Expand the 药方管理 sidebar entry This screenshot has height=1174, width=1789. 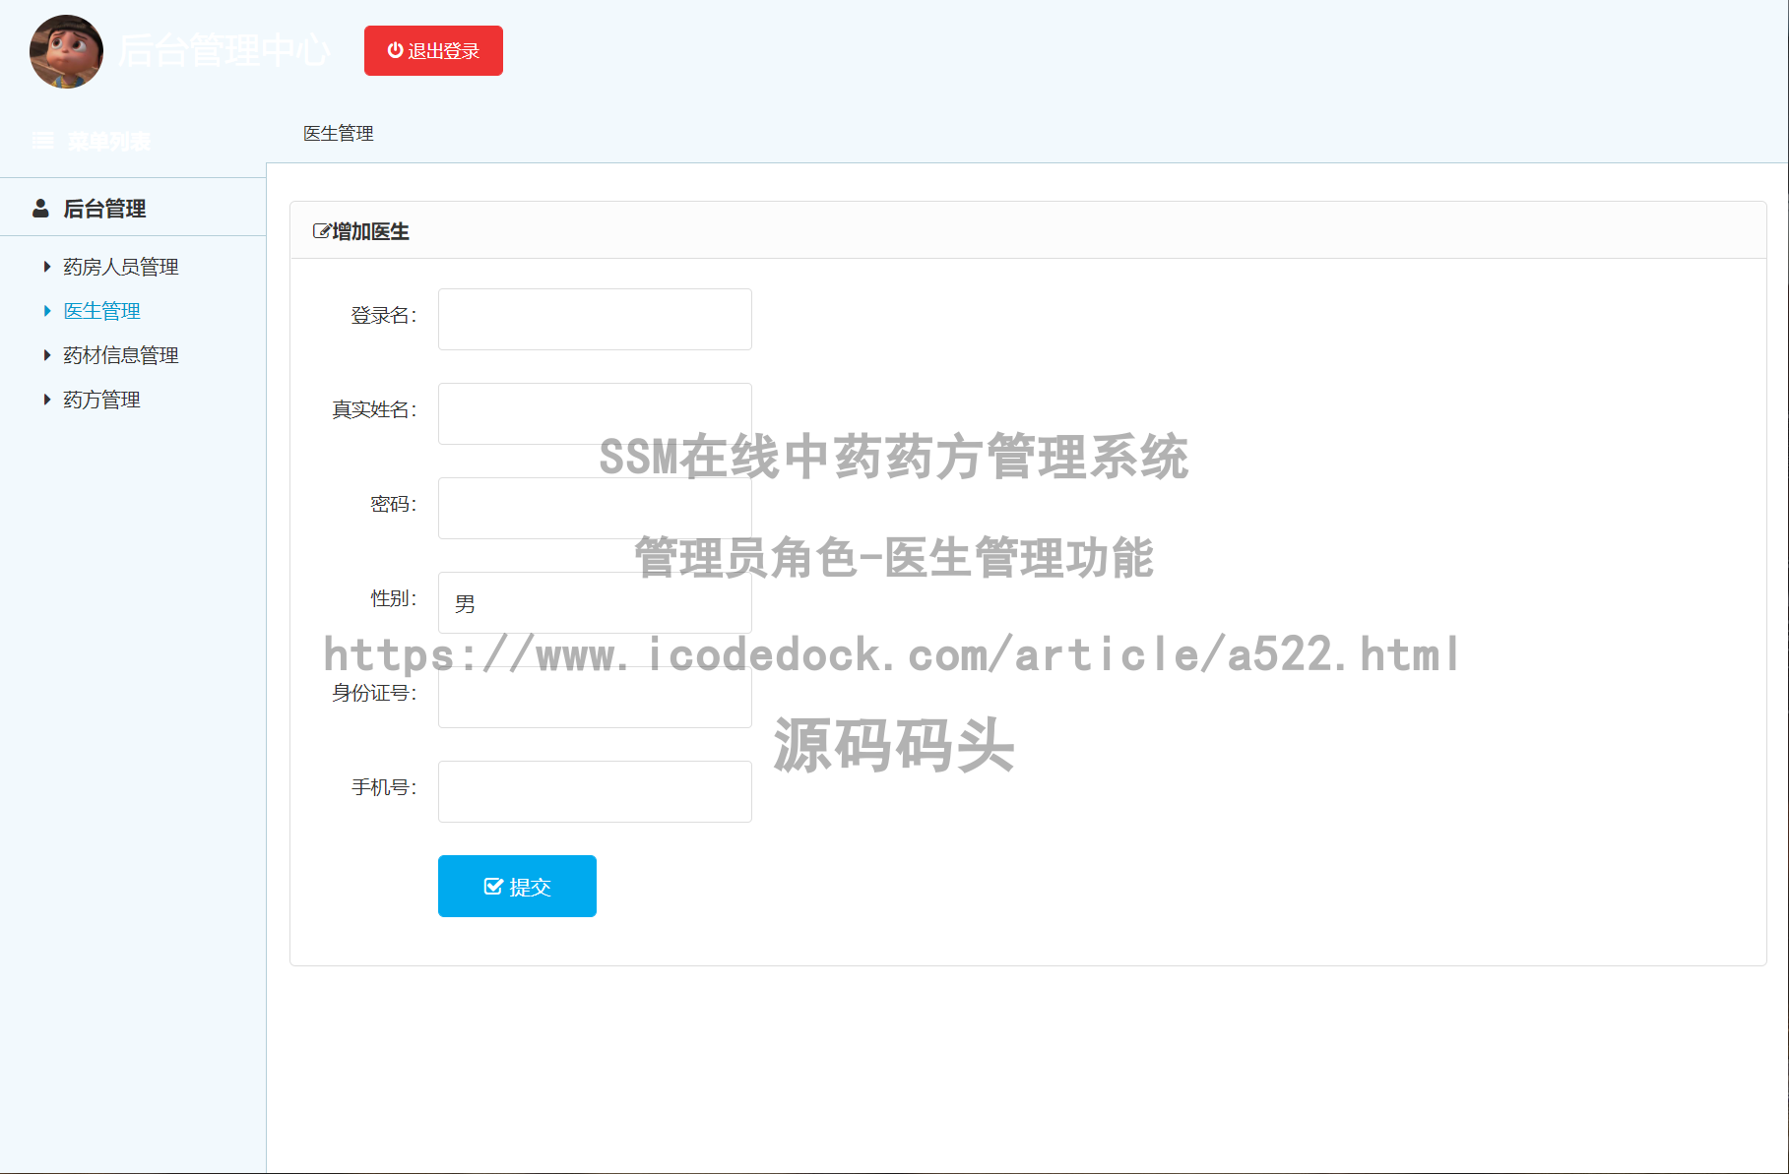pyautogui.click(x=100, y=399)
